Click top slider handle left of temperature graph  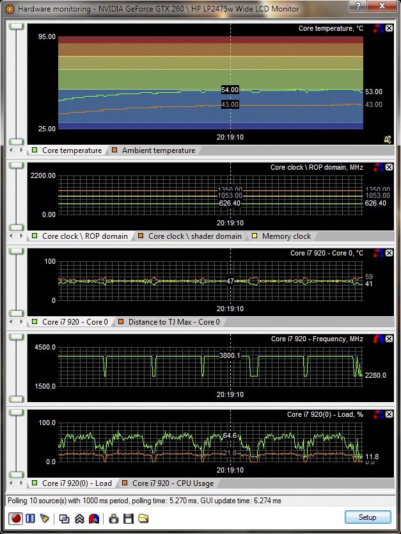pyautogui.click(x=16, y=26)
